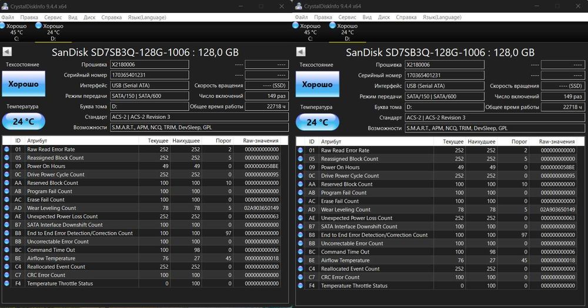Click Атрибут column header in left window

[82, 141]
